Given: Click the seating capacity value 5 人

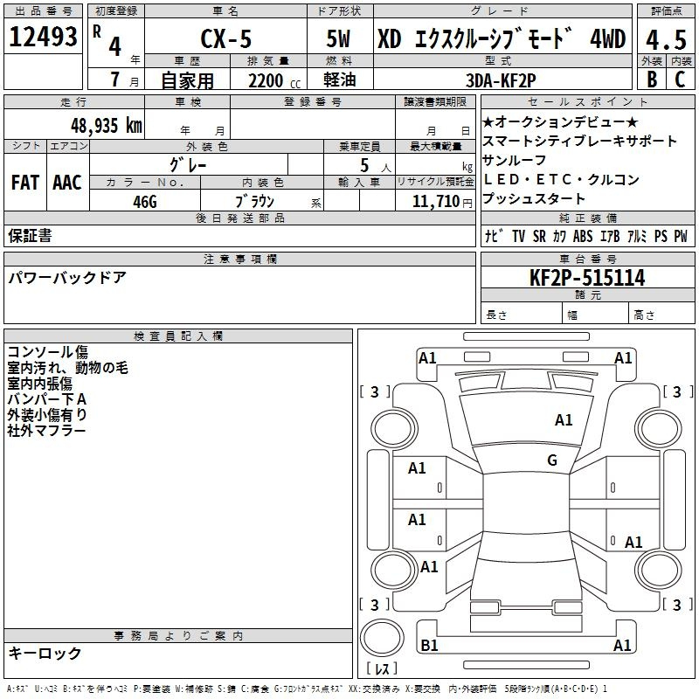Looking at the screenshot, I should pos(376,165).
